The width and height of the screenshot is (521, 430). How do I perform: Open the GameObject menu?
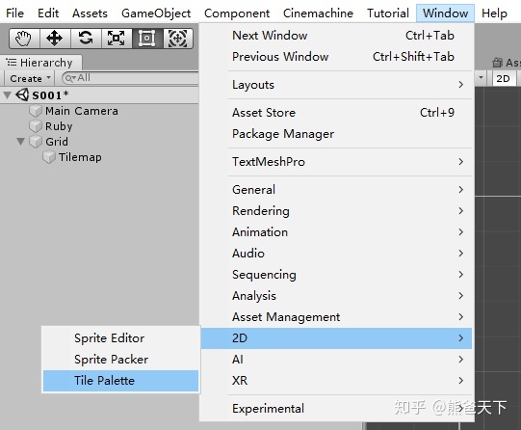click(x=156, y=13)
